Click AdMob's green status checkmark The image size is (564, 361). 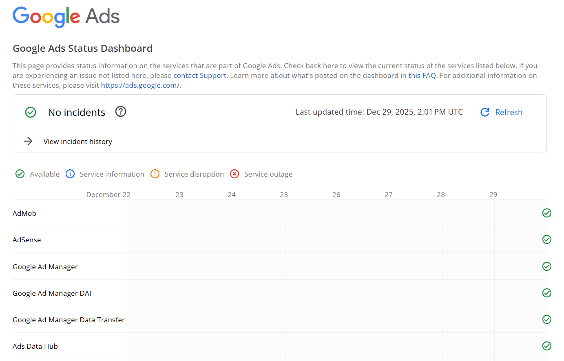546,213
